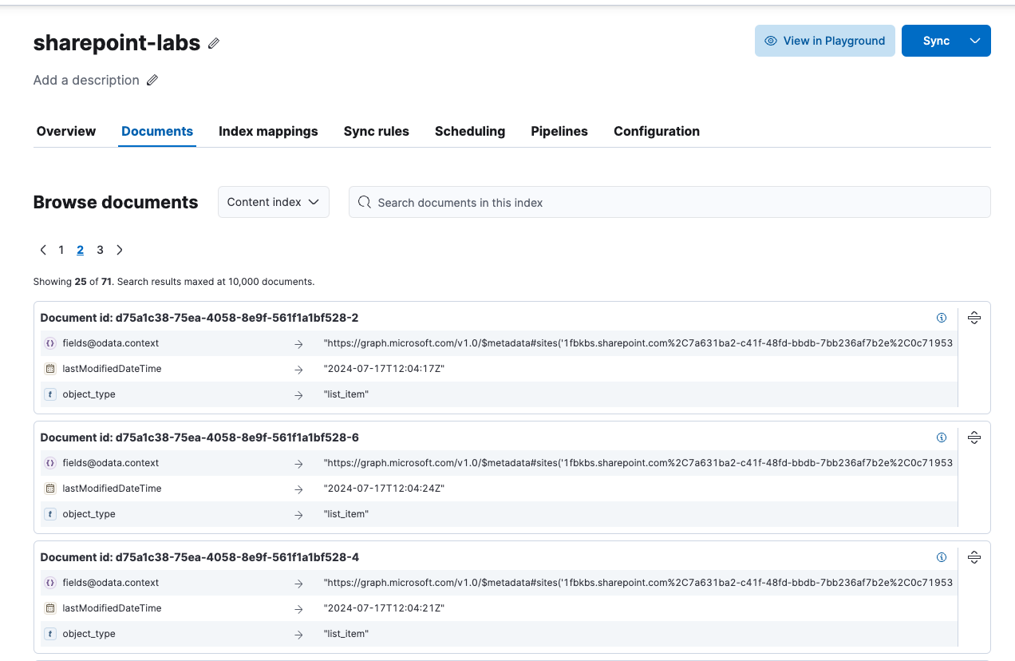Select the Documents tab
Image resolution: width=1015 pixels, height=661 pixels.
pyautogui.click(x=157, y=131)
